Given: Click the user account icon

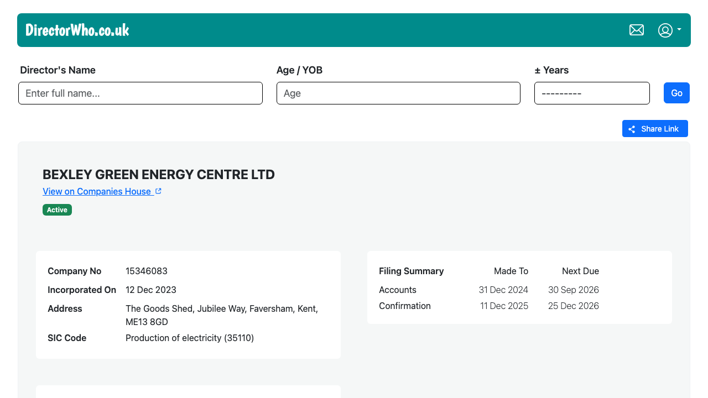Looking at the screenshot, I should [x=665, y=30].
